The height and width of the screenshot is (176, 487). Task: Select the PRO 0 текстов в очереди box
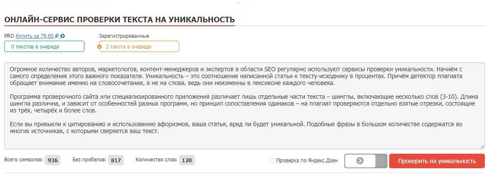click(x=44, y=46)
